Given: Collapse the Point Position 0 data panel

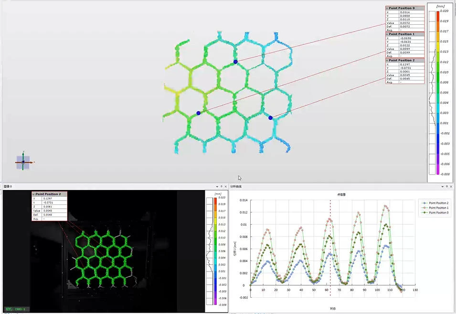Looking at the screenshot, I should pos(387,8).
